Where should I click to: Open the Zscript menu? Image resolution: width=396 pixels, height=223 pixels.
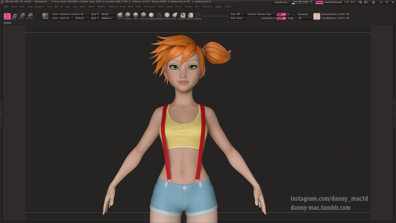pyautogui.click(x=228, y=7)
